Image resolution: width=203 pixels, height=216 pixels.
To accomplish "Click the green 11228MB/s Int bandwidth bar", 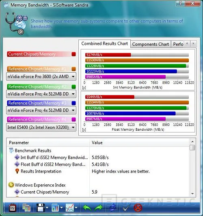I will [136, 66].
